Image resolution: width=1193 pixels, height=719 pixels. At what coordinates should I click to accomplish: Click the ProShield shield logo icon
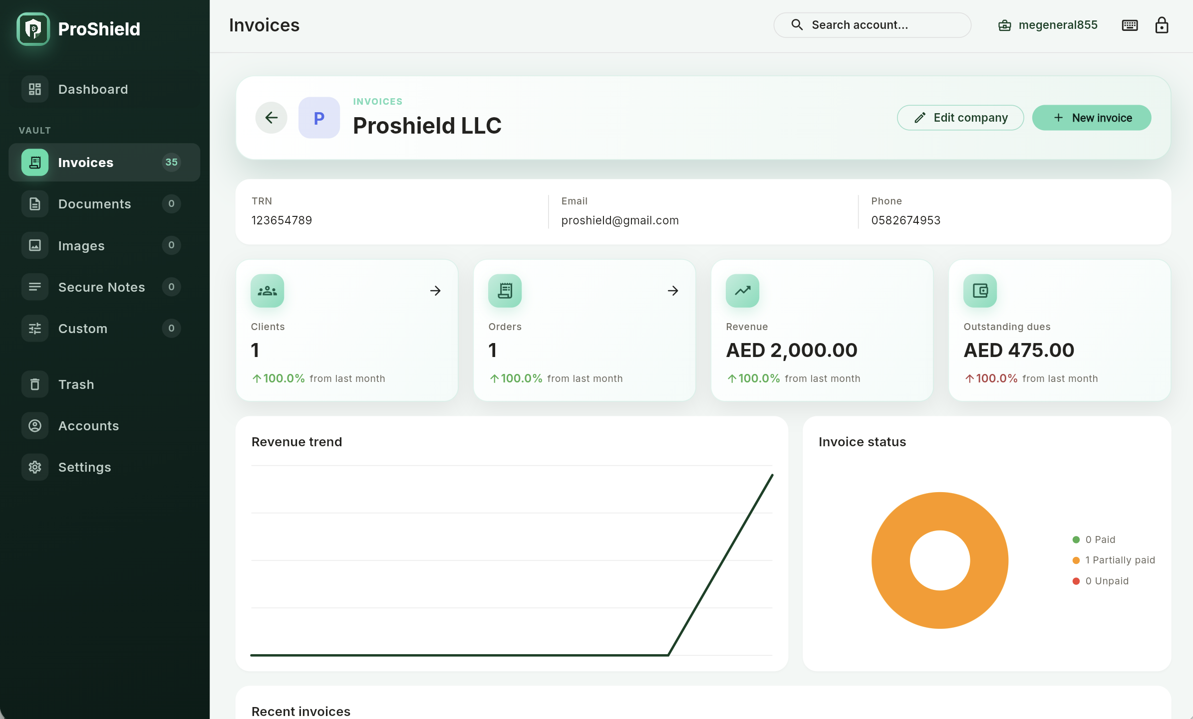[33, 29]
